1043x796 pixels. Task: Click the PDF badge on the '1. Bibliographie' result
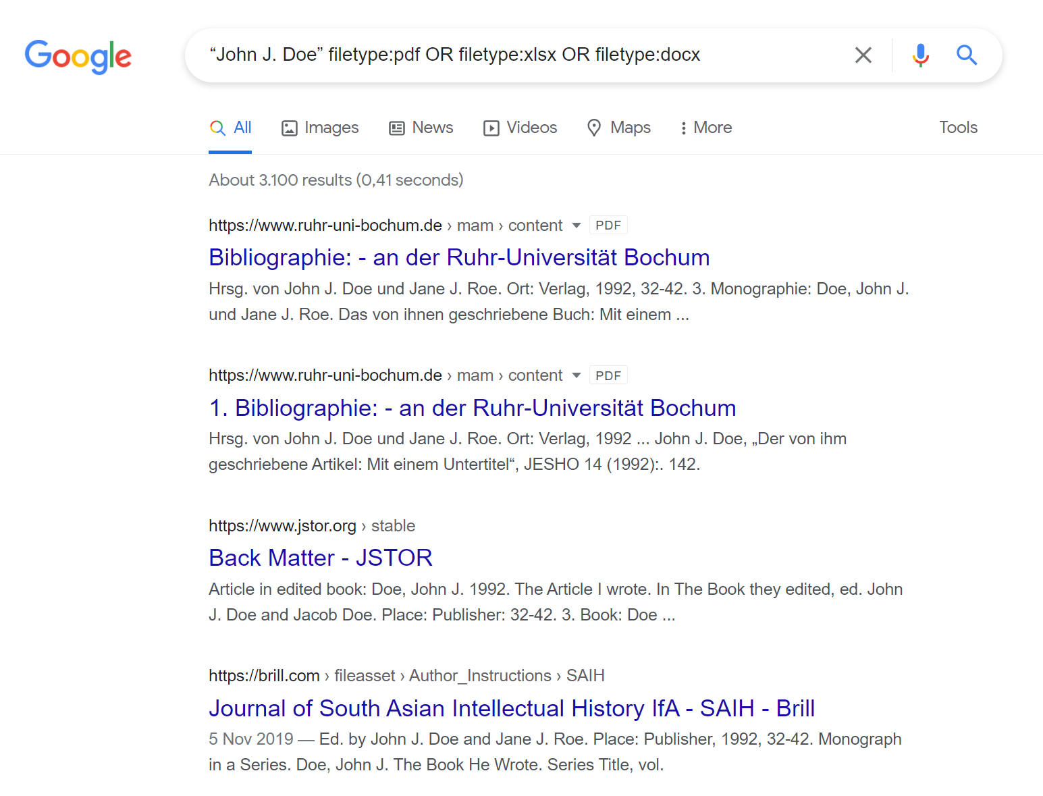608,375
